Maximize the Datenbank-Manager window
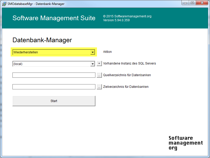Image resolution: width=210 pixels, height=158 pixels. [x=192, y=3]
